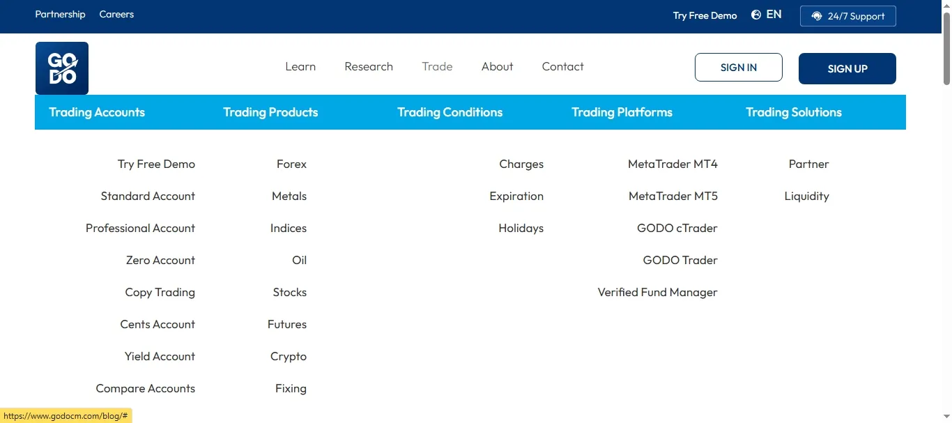Click the GODO logo
The width and height of the screenshot is (952, 423).
62,68
